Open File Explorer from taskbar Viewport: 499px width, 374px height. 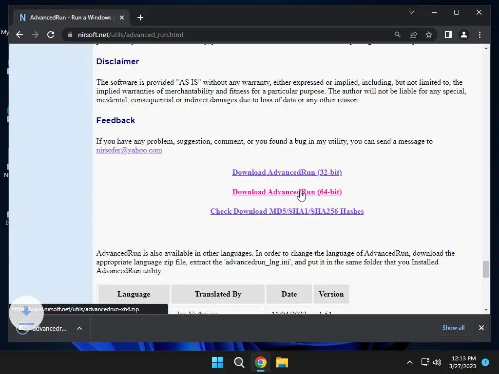(x=282, y=362)
